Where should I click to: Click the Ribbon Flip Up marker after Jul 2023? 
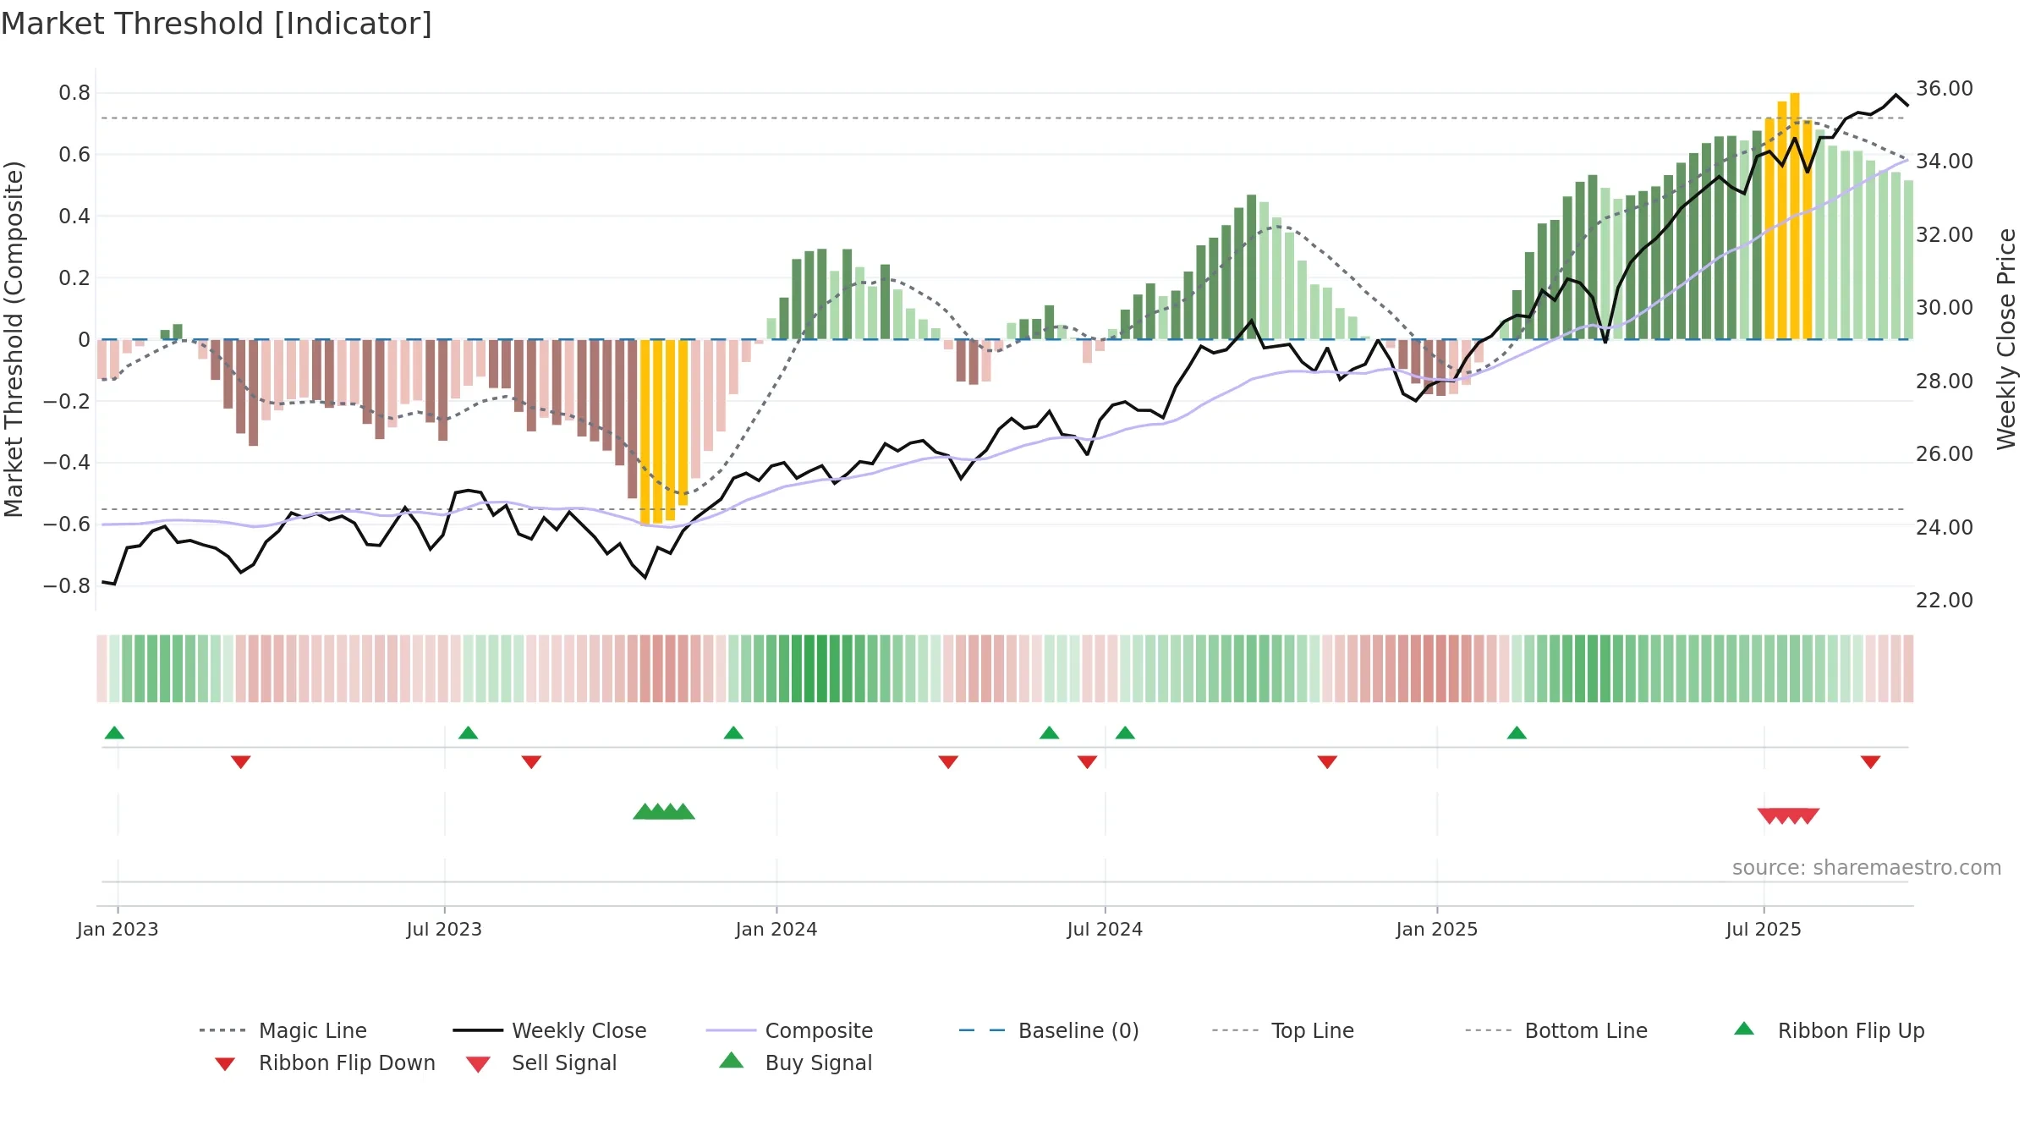tap(468, 733)
